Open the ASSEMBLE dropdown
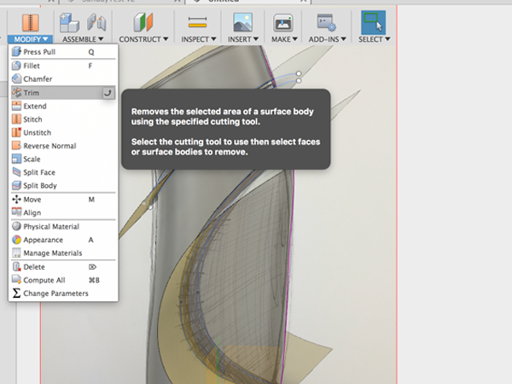This screenshot has width=512, height=384. click(83, 39)
